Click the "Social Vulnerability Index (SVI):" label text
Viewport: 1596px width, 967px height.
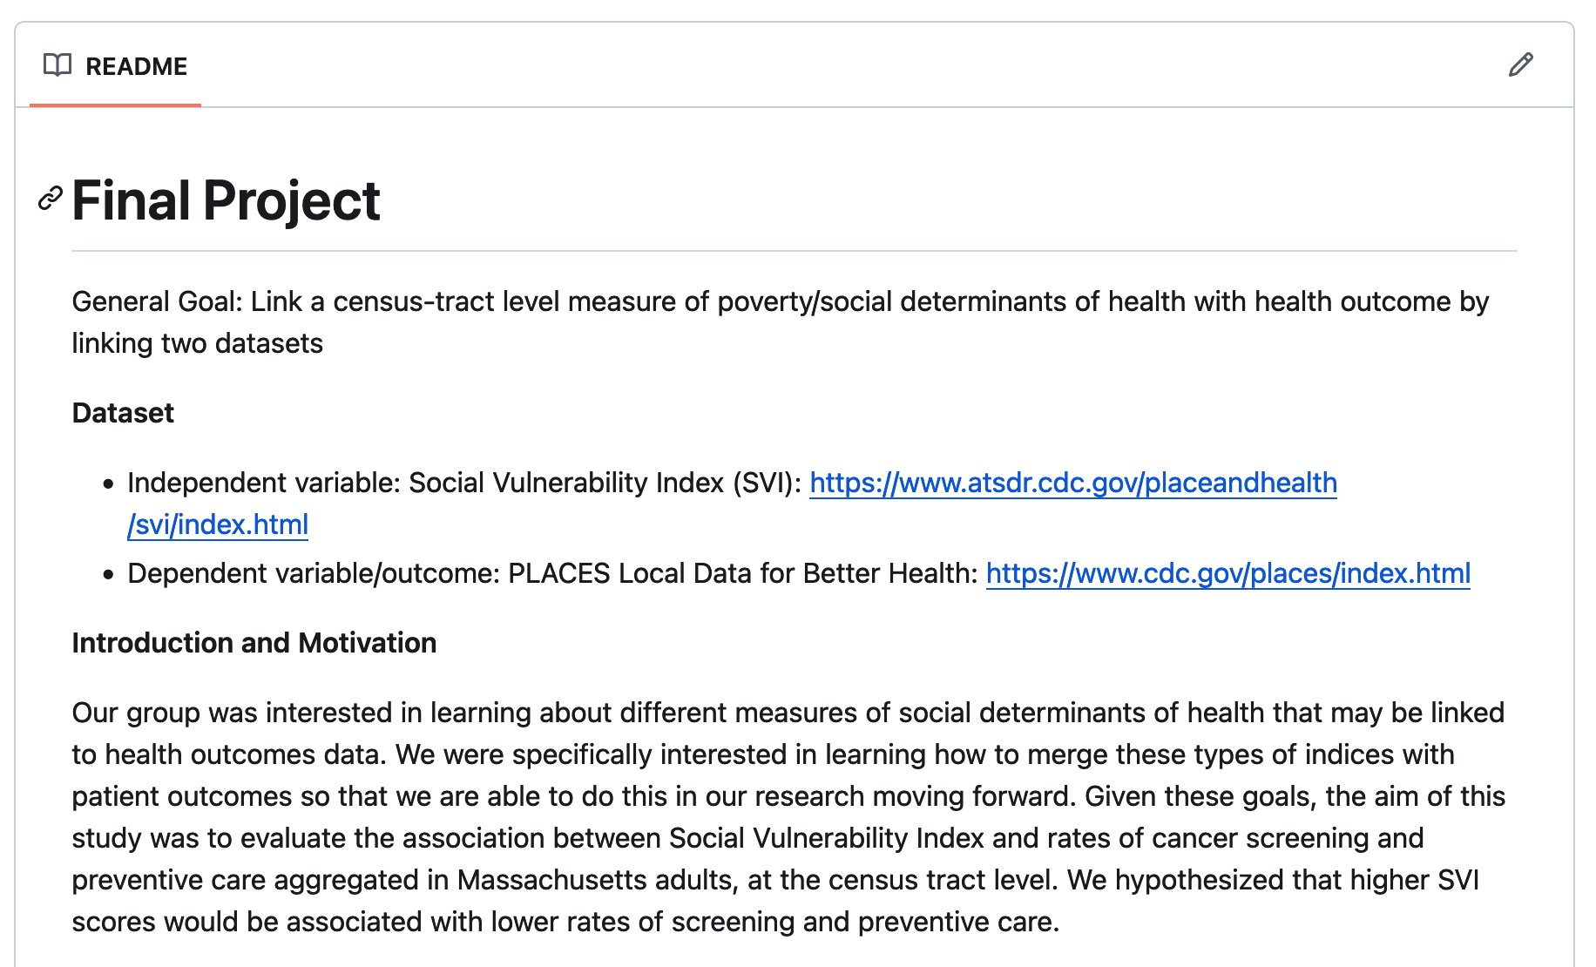coord(605,483)
